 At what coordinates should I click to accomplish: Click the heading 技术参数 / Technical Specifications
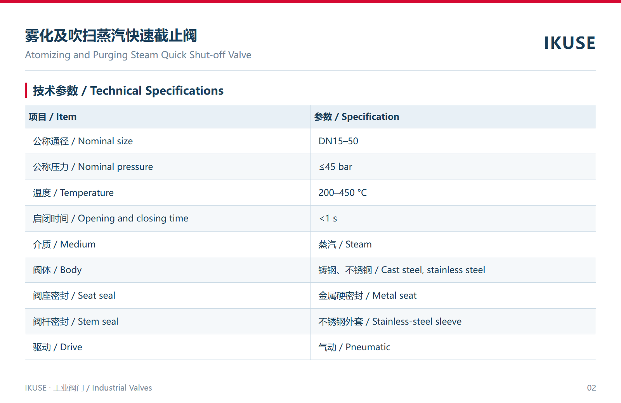click(128, 91)
